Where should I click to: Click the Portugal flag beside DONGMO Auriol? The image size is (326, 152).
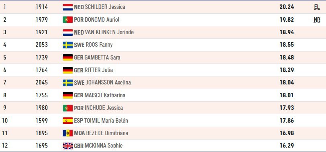coord(68,20)
